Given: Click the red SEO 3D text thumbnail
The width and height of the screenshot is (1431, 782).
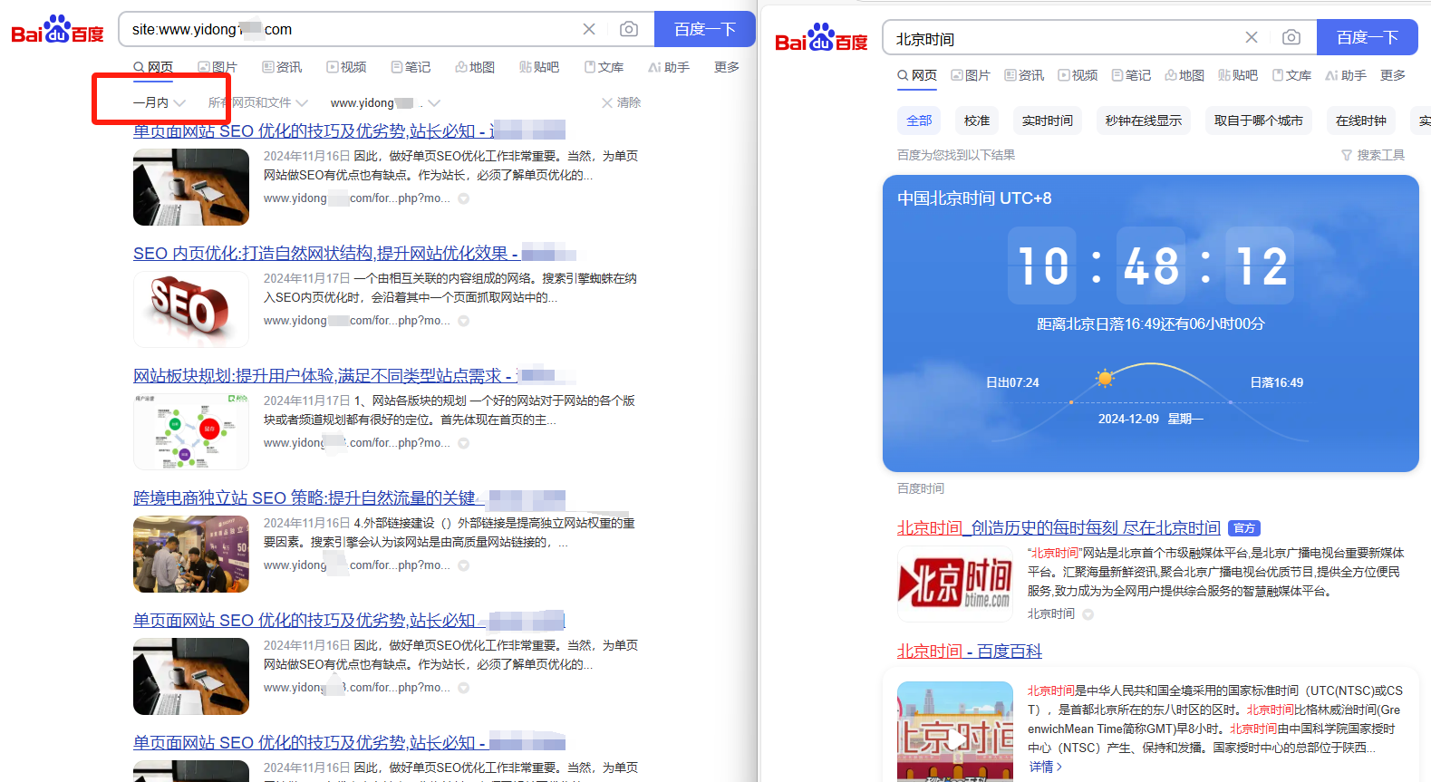Looking at the screenshot, I should (191, 309).
